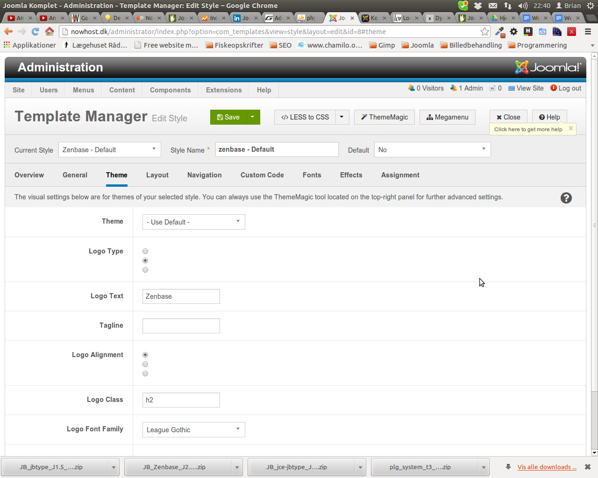Expand options for plg_system_t3 download

click(x=484, y=467)
